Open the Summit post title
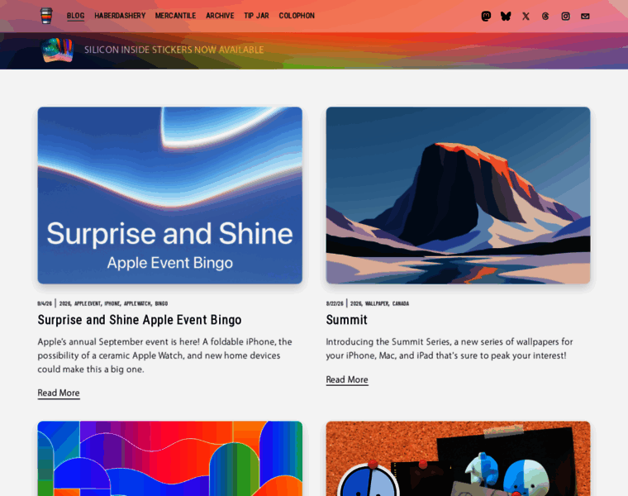Viewport: 628px width, 496px height. point(346,320)
